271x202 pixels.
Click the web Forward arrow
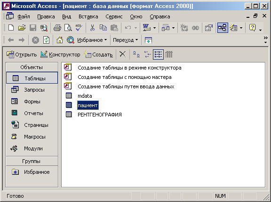tap(22, 40)
